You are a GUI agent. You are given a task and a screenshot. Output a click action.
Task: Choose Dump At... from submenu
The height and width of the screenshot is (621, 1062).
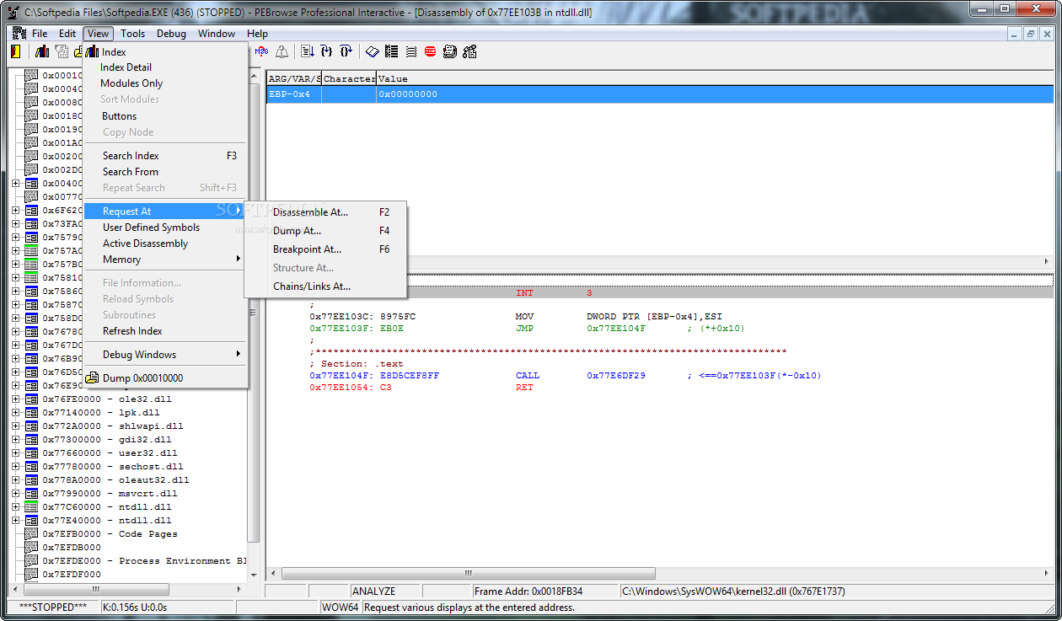tap(325, 231)
